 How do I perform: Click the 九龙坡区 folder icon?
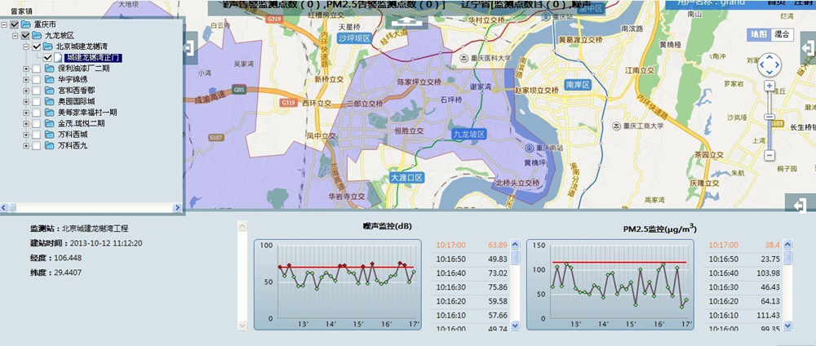coord(37,35)
